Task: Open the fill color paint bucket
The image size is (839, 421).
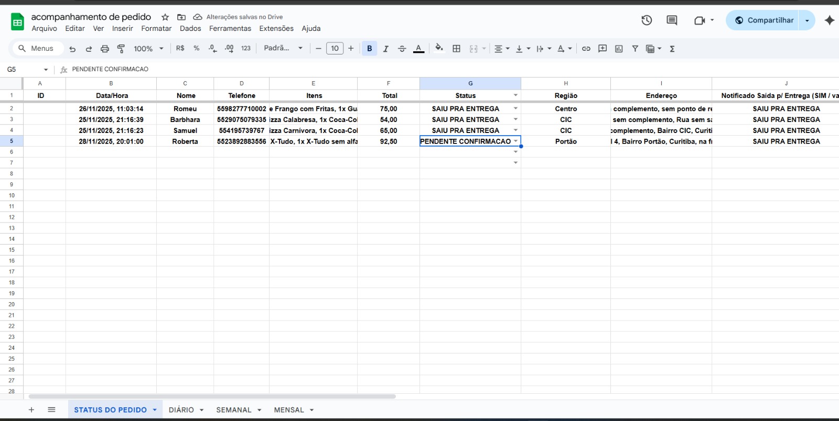Action: click(x=439, y=48)
